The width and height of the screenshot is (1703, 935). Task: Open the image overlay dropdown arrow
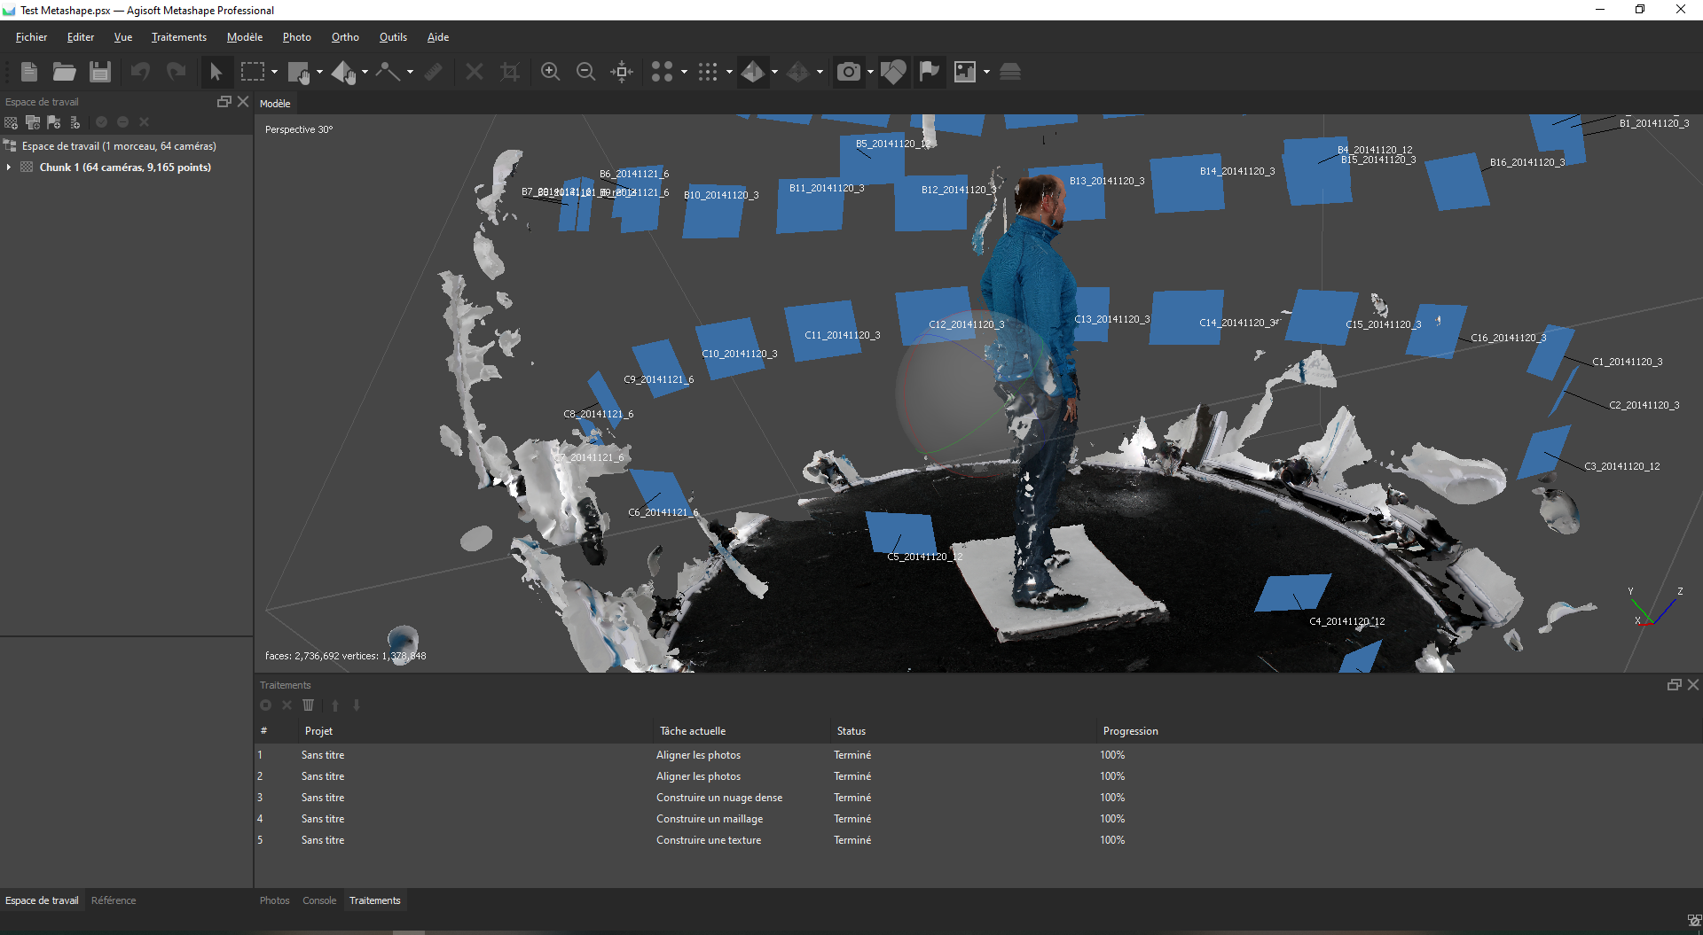click(x=986, y=72)
